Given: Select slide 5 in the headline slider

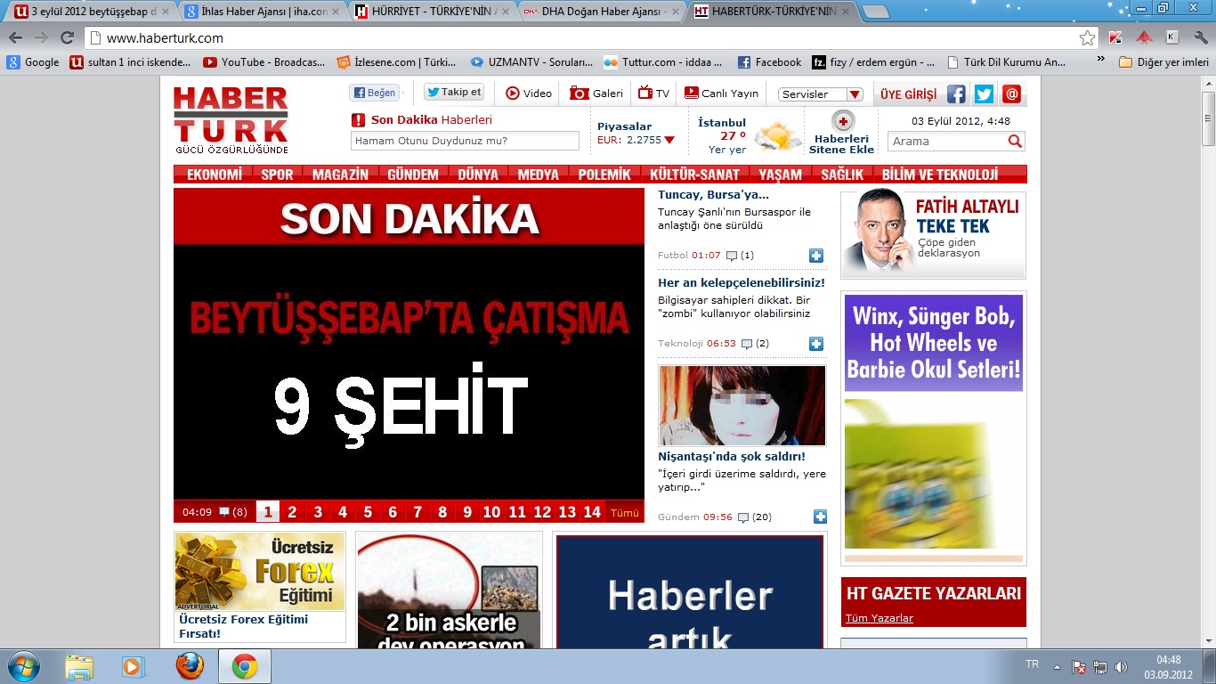Looking at the screenshot, I should tap(368, 512).
